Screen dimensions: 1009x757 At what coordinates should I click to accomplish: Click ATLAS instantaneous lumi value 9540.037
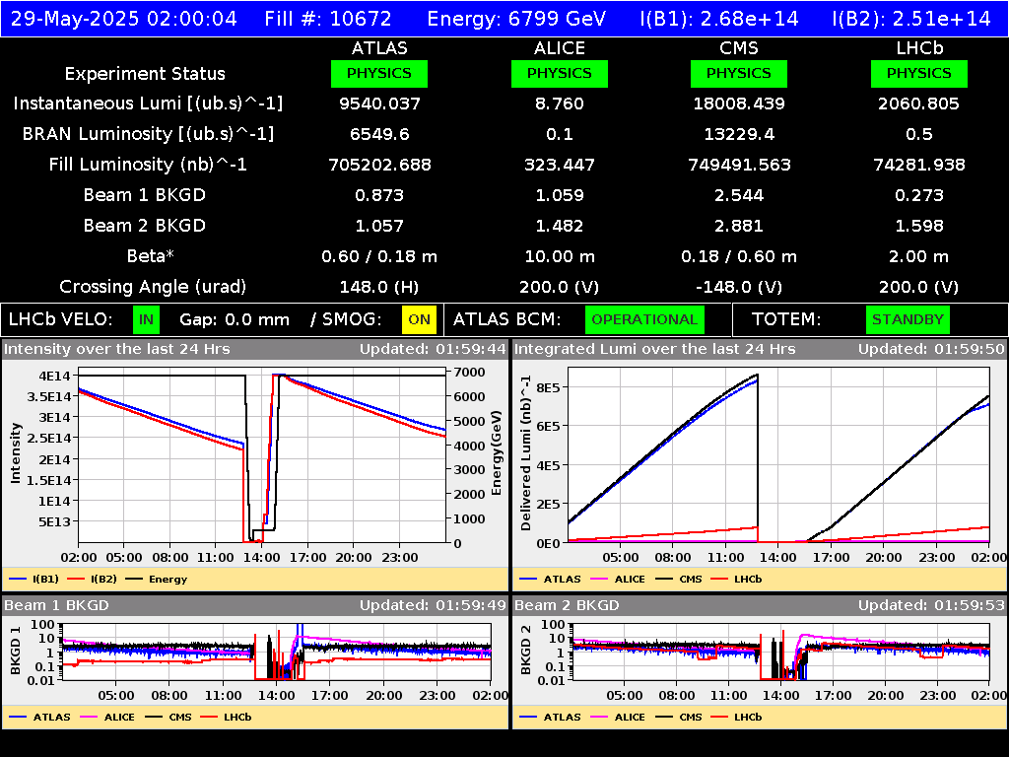pyautogui.click(x=379, y=103)
